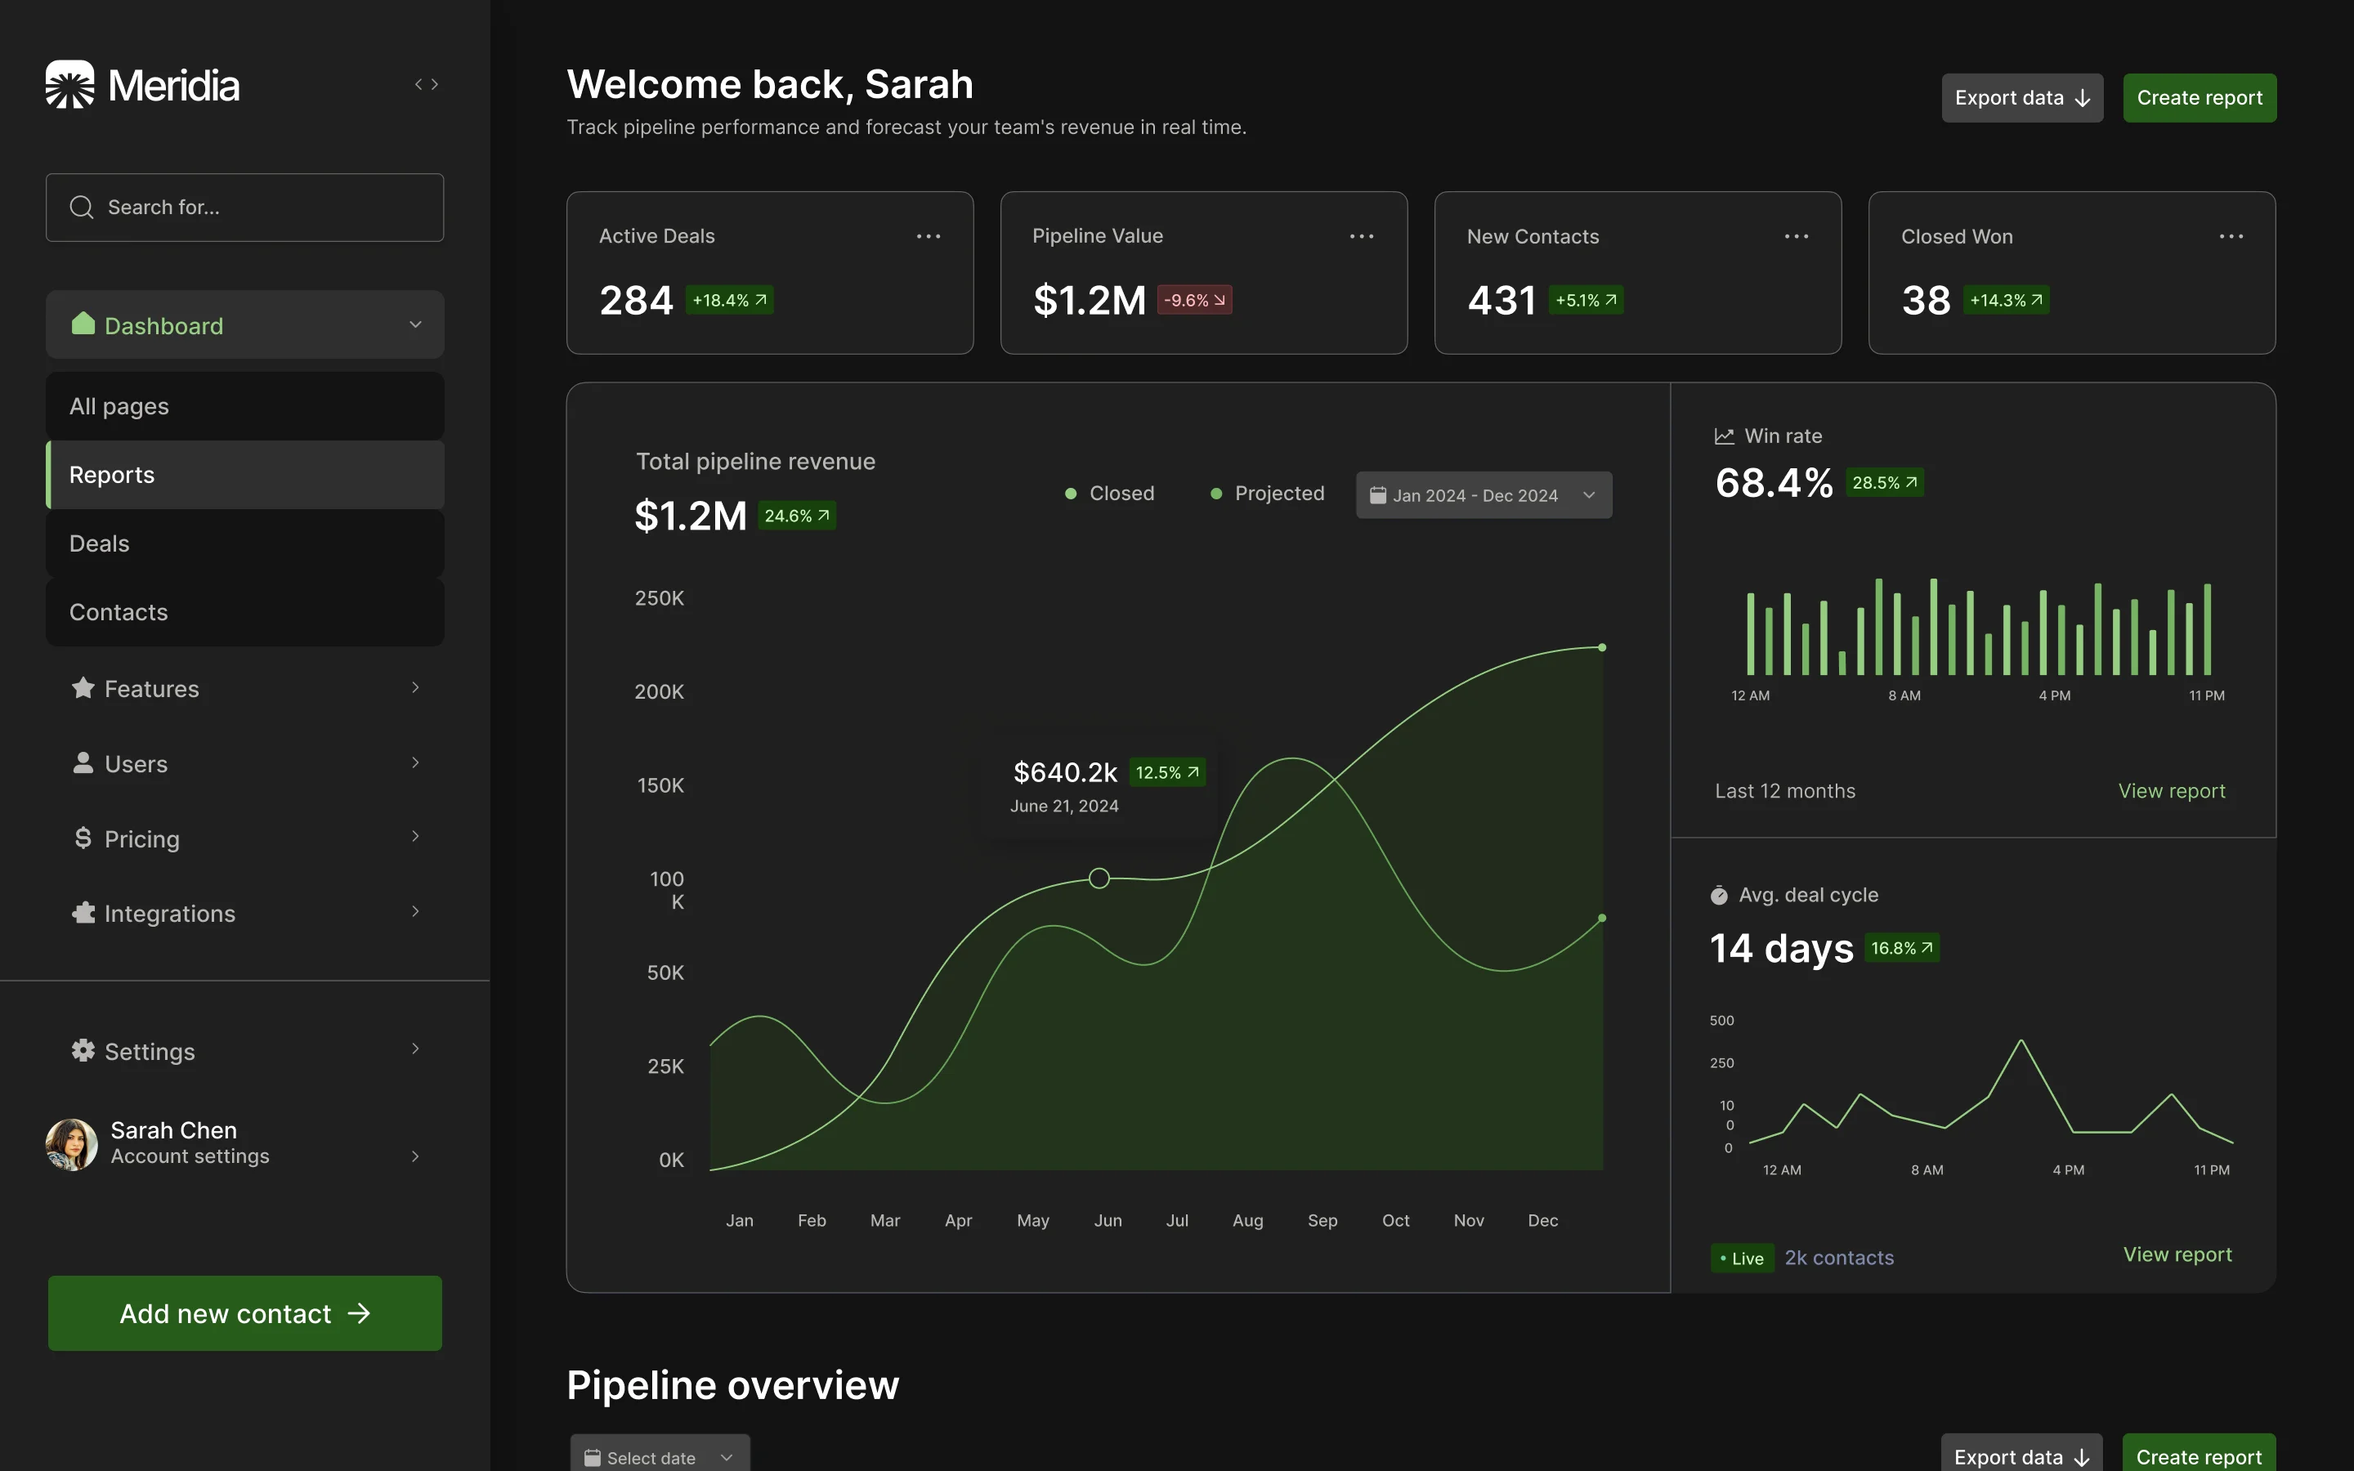Open Active Deals card three-dot menu
The width and height of the screenshot is (2354, 1471).
coord(928,236)
